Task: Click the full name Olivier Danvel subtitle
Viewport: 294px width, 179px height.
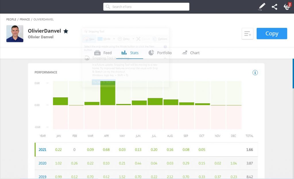Action: tap(41, 37)
